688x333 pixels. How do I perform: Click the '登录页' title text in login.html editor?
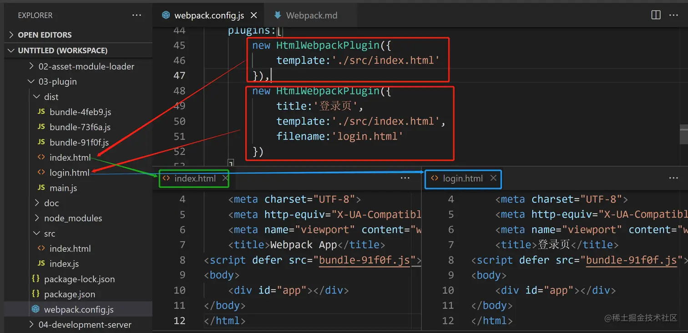(554, 245)
